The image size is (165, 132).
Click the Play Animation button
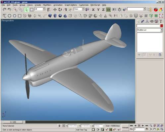coord(139,125)
